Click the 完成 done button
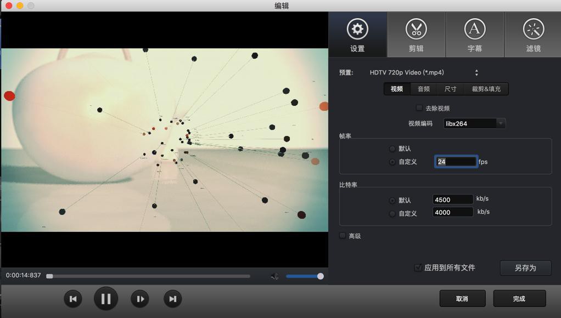The image size is (561, 318). point(519,299)
